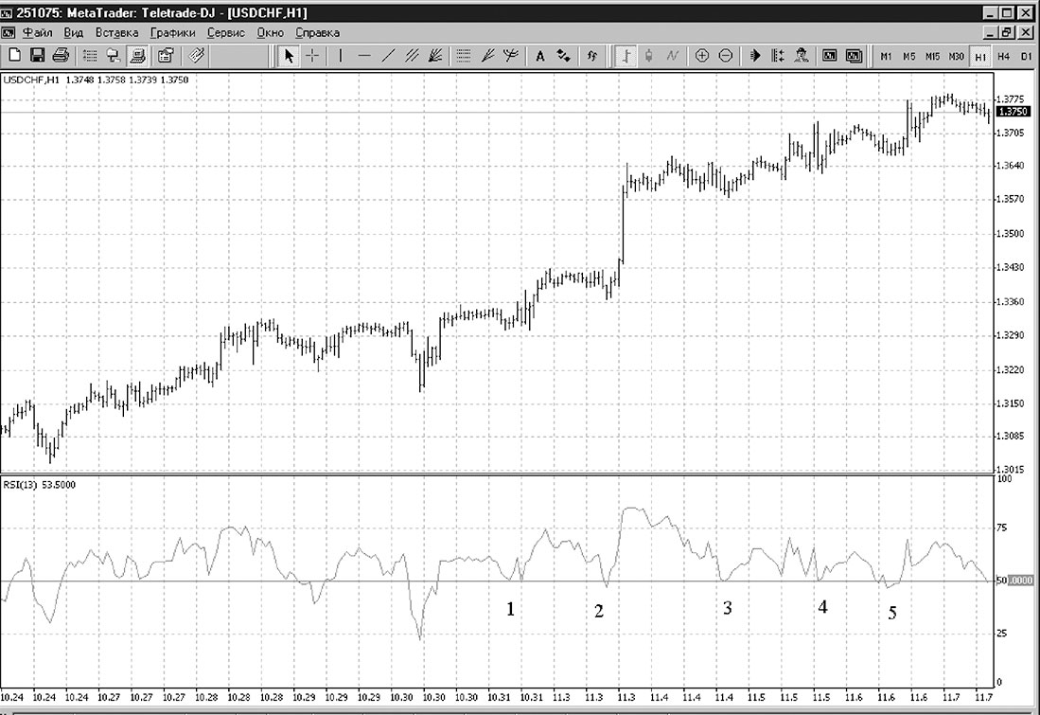Toggle the Terminal window icon
1040x715 pixels.
pos(137,56)
